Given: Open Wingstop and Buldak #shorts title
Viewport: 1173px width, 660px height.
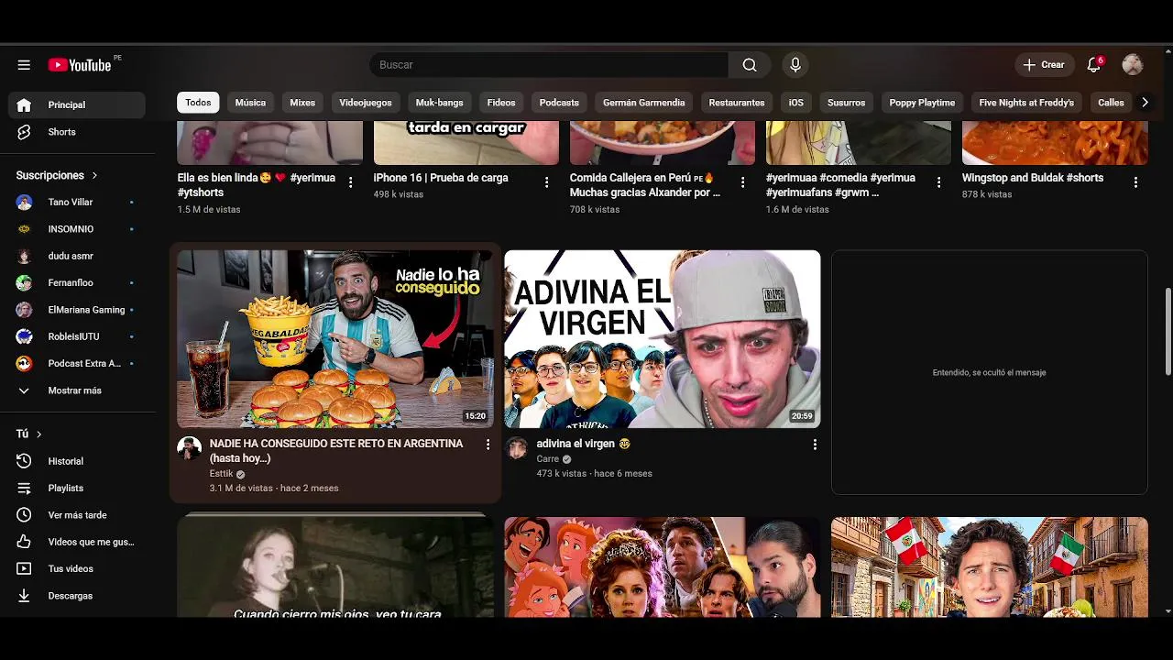Looking at the screenshot, I should point(1033,178).
